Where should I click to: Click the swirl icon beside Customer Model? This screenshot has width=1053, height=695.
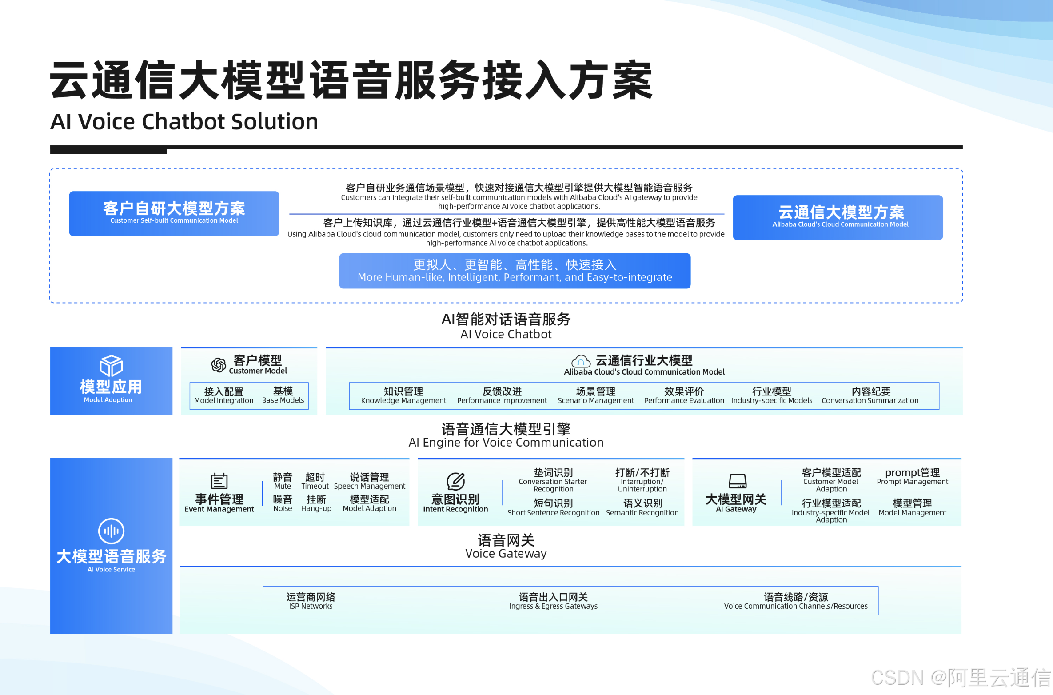point(218,365)
